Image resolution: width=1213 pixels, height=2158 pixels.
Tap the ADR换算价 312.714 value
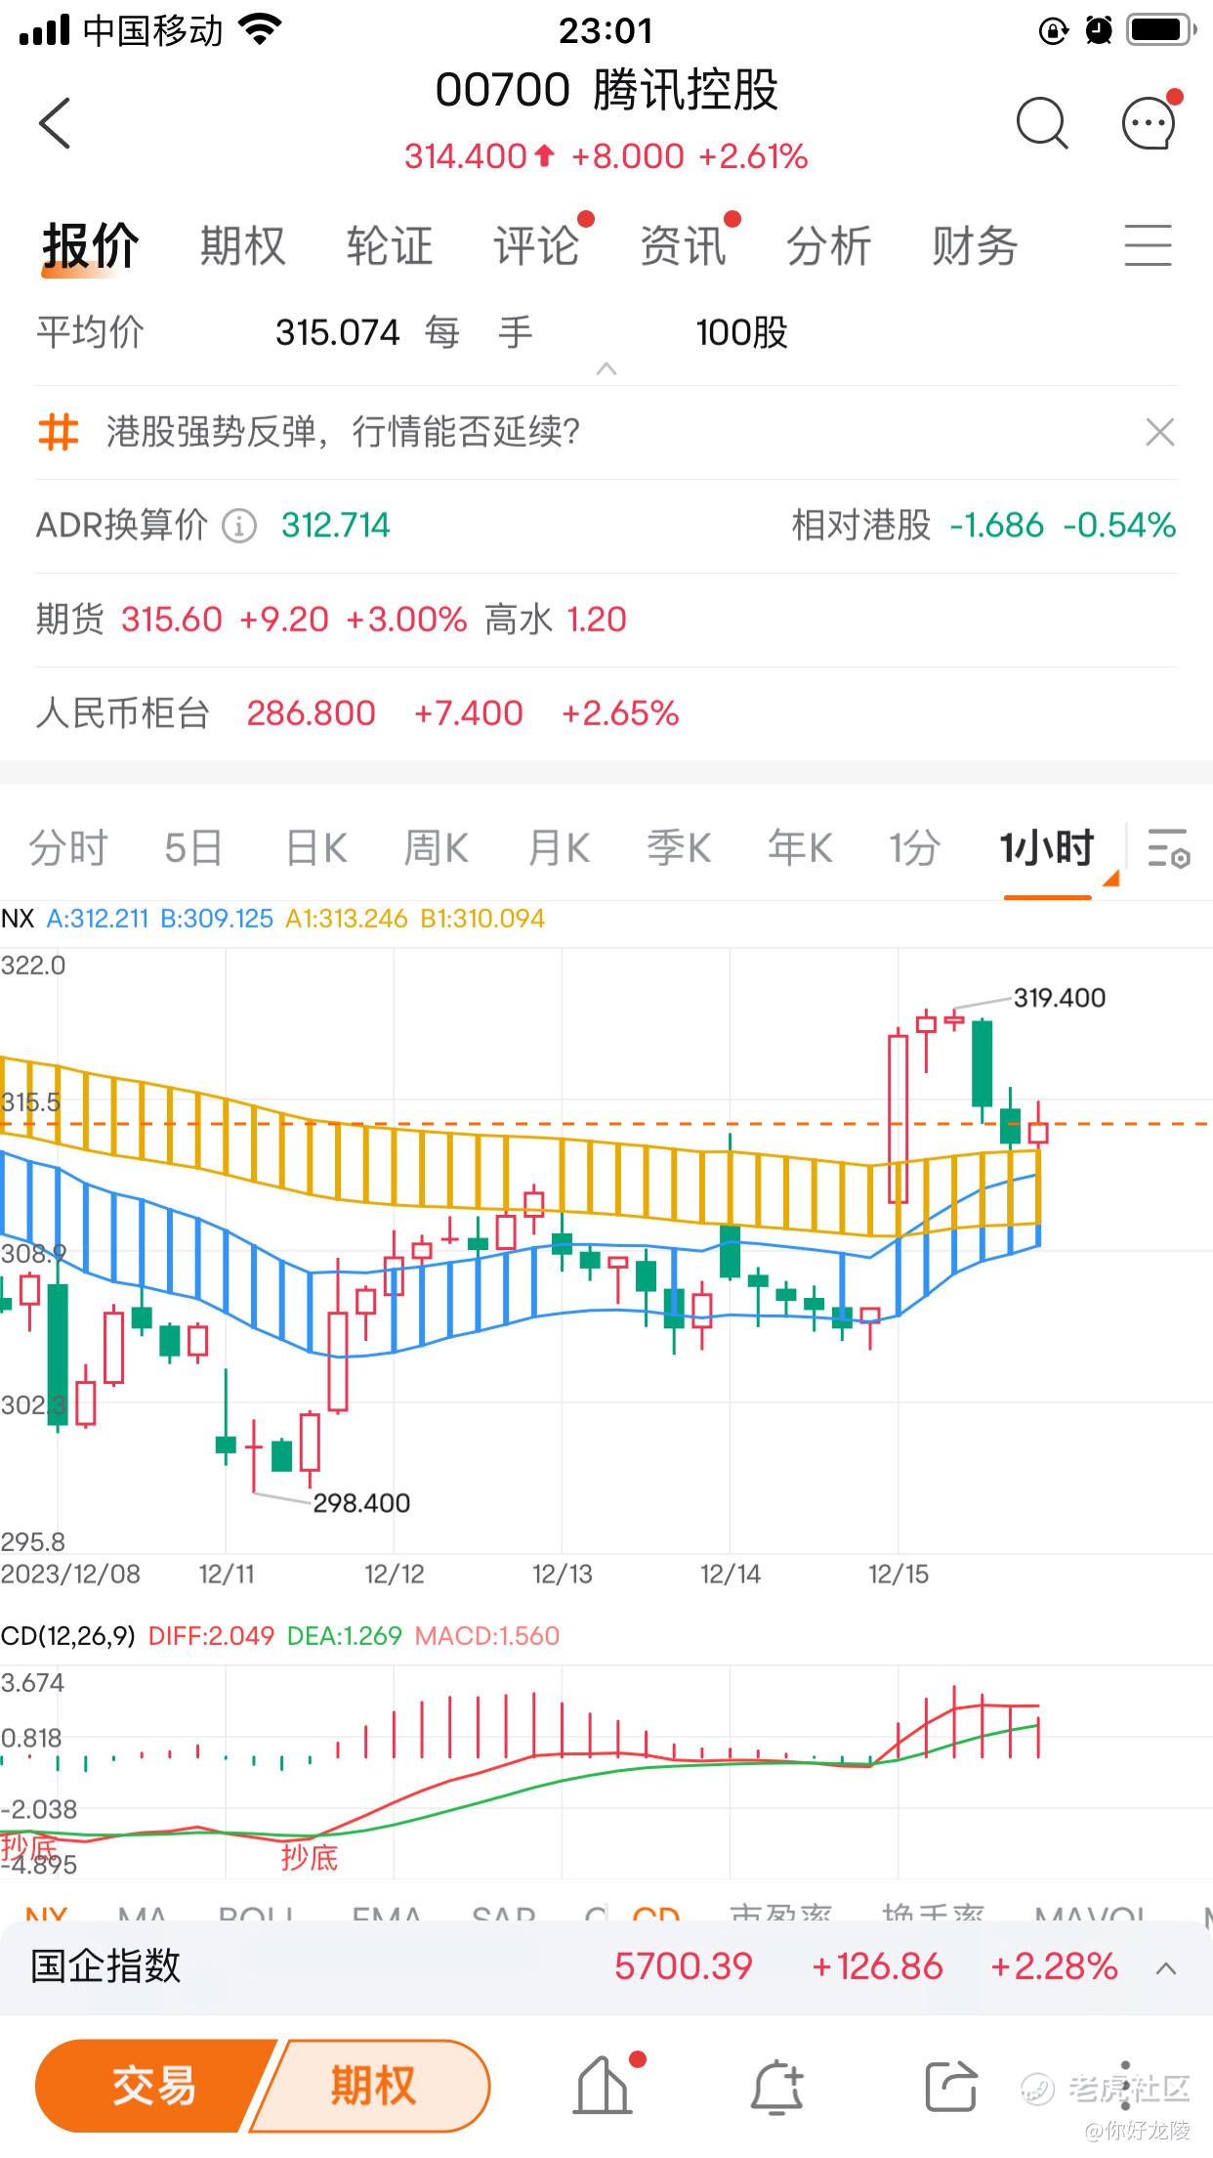(336, 526)
